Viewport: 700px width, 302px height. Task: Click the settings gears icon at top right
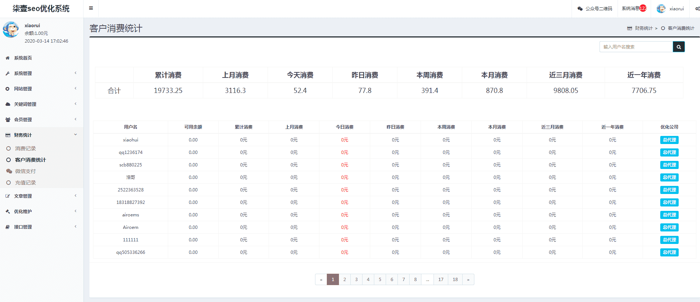(x=697, y=8)
